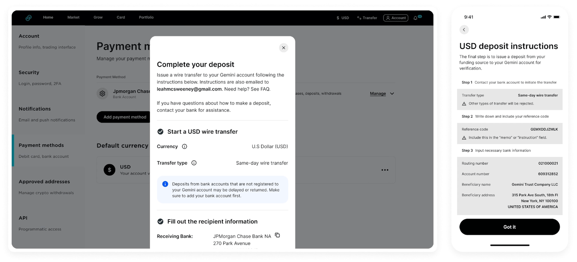Viewport: 577px width, 262px height.
Task: Tap the Got it button on mobile
Action: pos(509,227)
